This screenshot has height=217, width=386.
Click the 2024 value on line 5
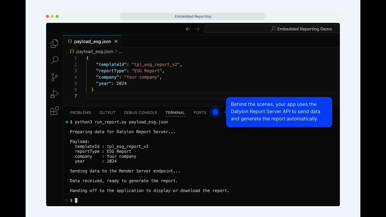click(122, 83)
